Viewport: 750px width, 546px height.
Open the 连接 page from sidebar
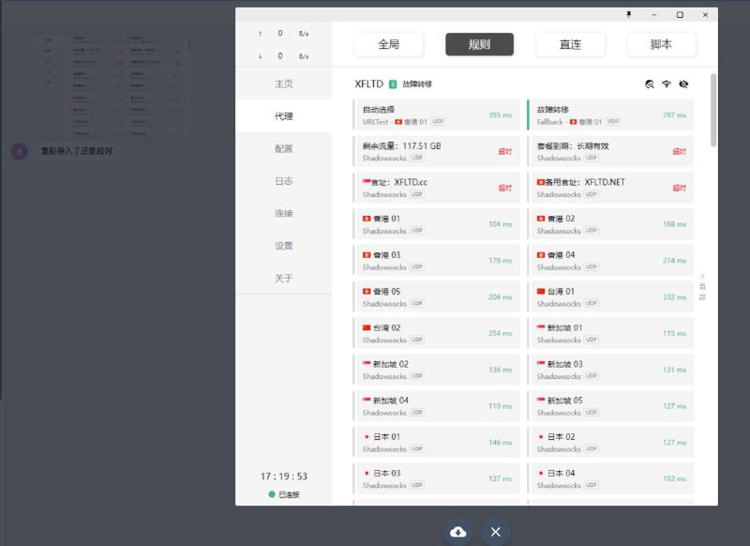coord(282,213)
